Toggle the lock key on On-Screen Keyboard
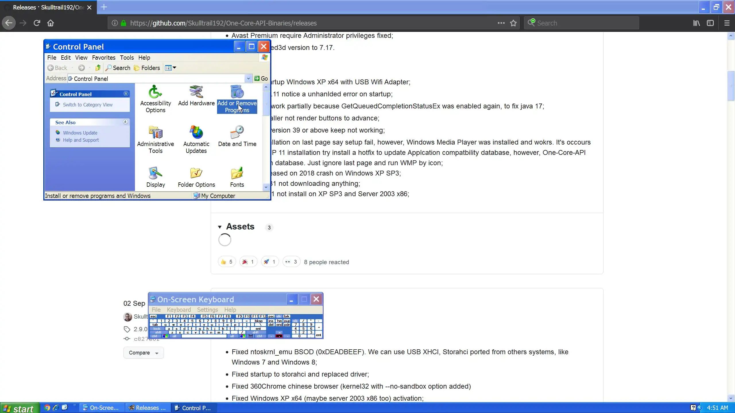The image size is (735, 413). click(x=157, y=329)
